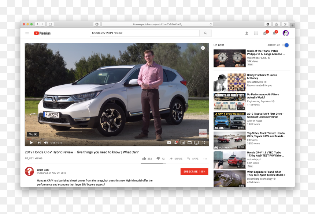Show Safari tab overview

pyautogui.click(x=285, y=24)
